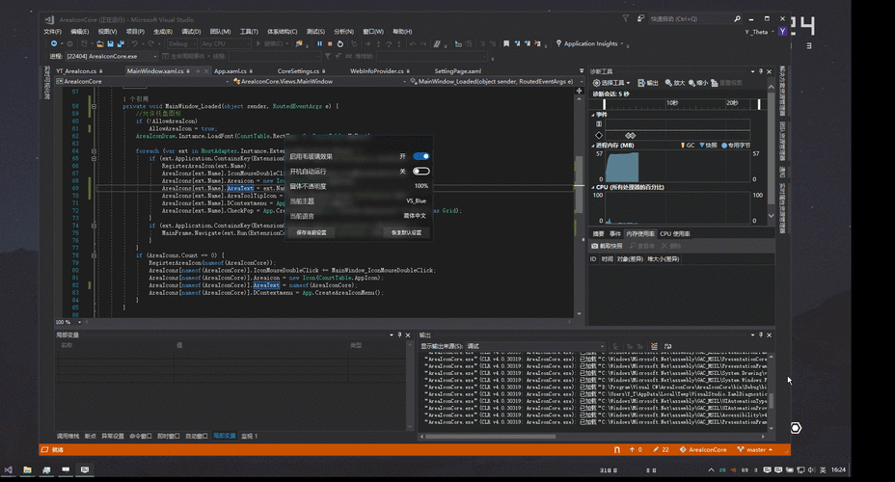Open the 调试(D) menu
This screenshot has width=895, height=482.
(191, 32)
